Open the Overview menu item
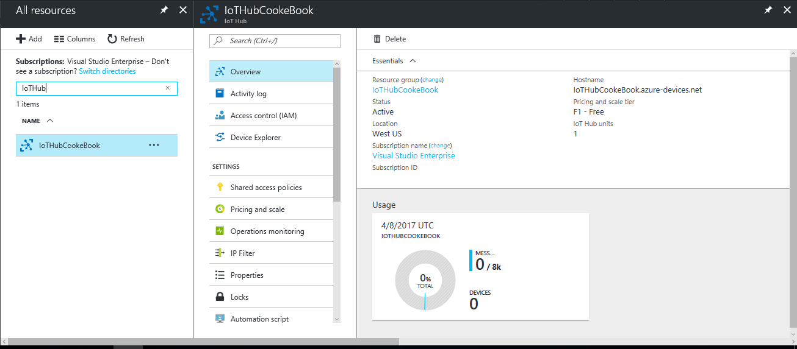797x349 pixels. click(x=245, y=72)
